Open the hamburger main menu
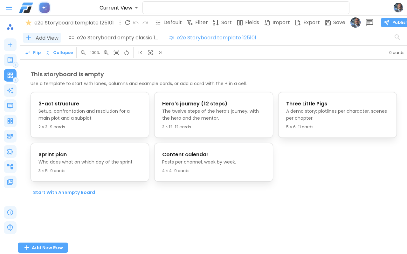This screenshot has width=407, height=254. coord(9,8)
